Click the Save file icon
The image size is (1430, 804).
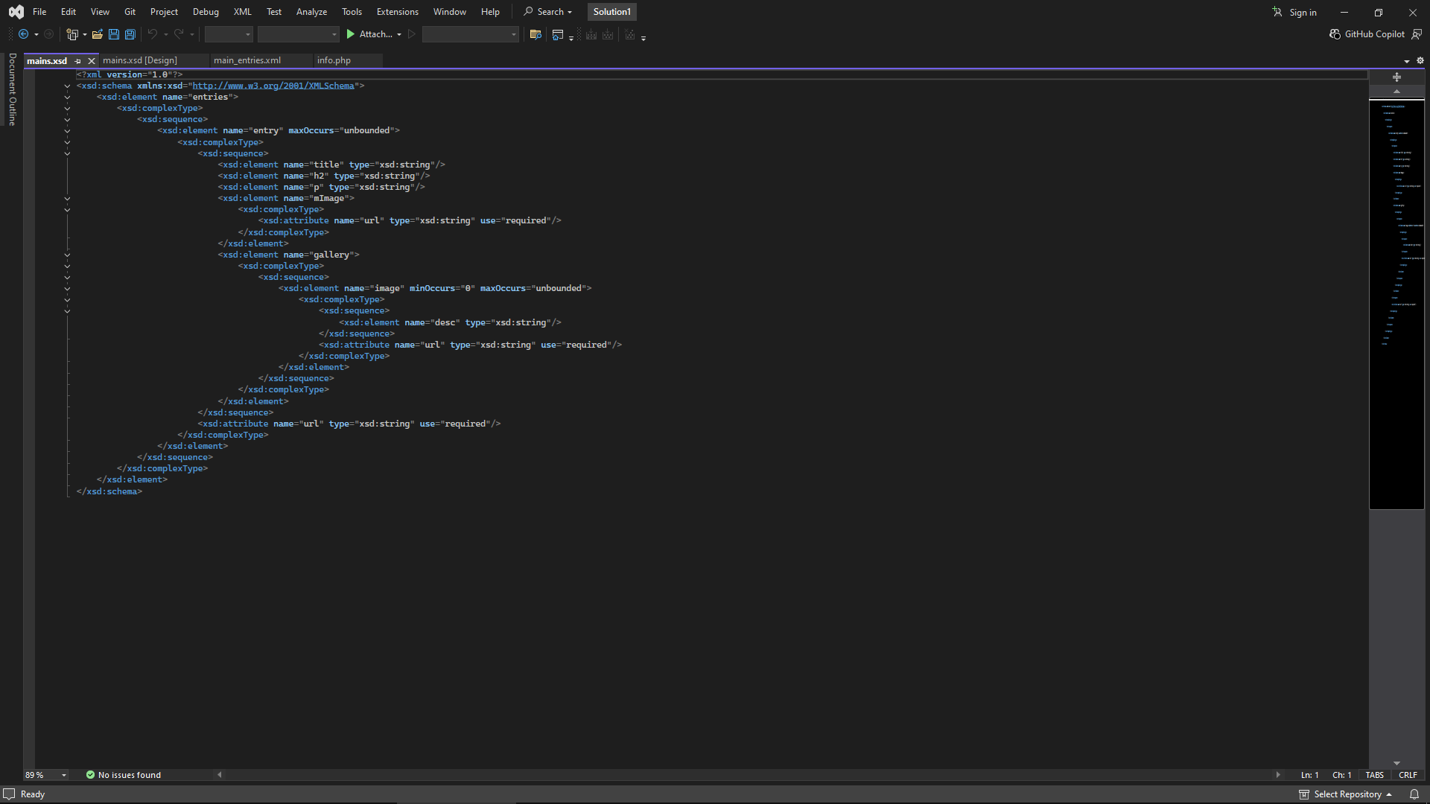[114, 34]
